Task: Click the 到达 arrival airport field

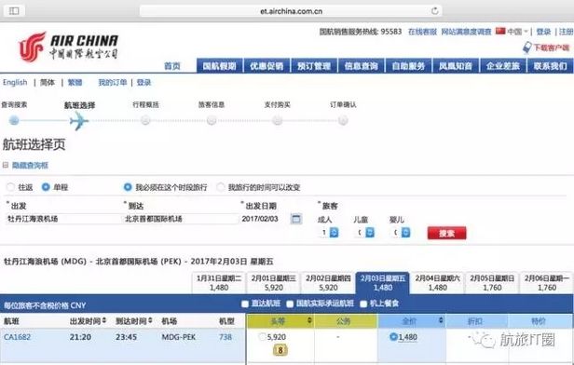Action: tap(181, 219)
